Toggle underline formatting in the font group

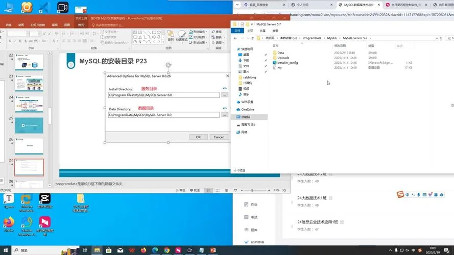click(x=20, y=41)
